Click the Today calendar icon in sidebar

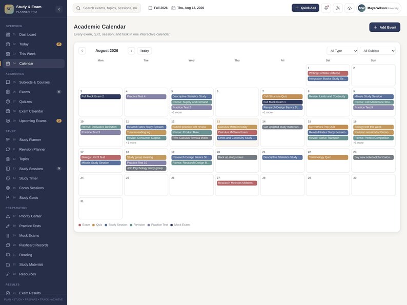[x=8, y=44]
